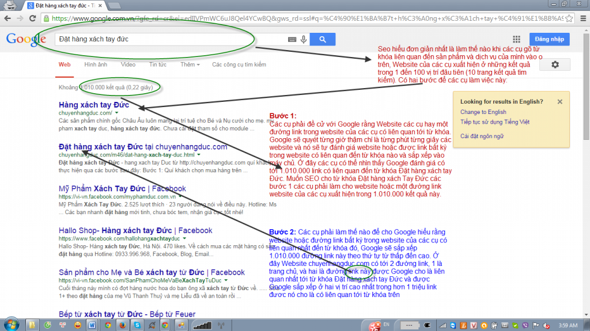Image resolution: width=590 pixels, height=331 pixels.
Task: Open the first Chrome taskbar icon
Action: click(108, 325)
